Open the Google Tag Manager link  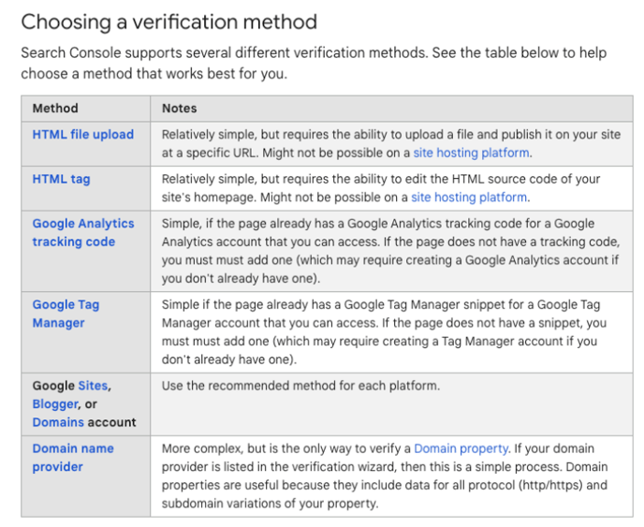pyautogui.click(x=66, y=314)
